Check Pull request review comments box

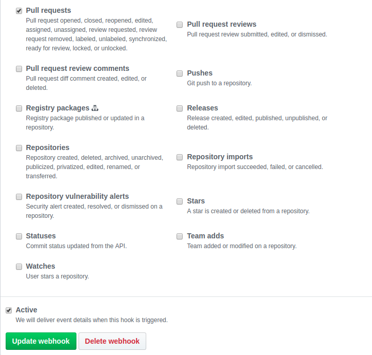[19, 69]
